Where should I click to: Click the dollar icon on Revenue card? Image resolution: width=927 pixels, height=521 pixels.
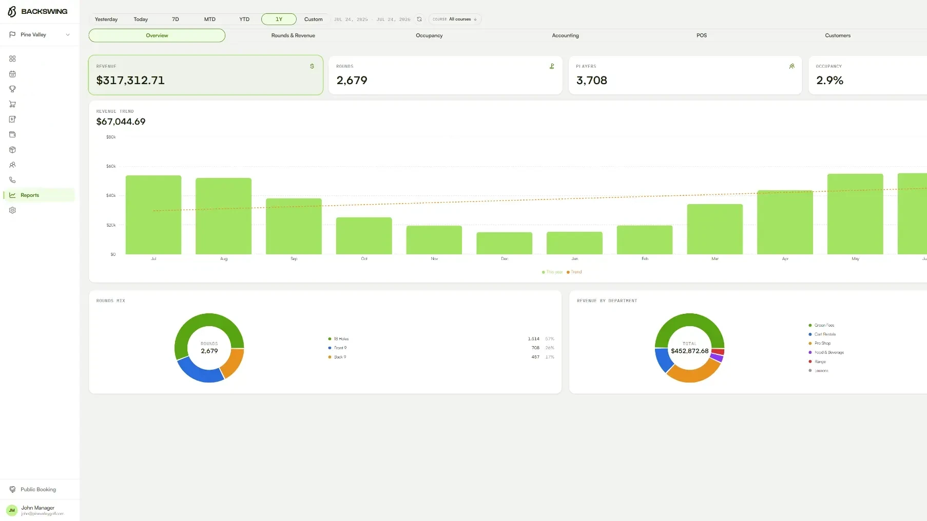312,66
